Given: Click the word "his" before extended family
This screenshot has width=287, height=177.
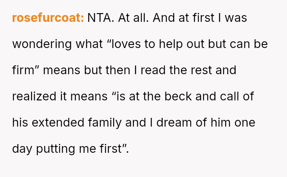Looking at the screenshot, I should click(x=20, y=123).
